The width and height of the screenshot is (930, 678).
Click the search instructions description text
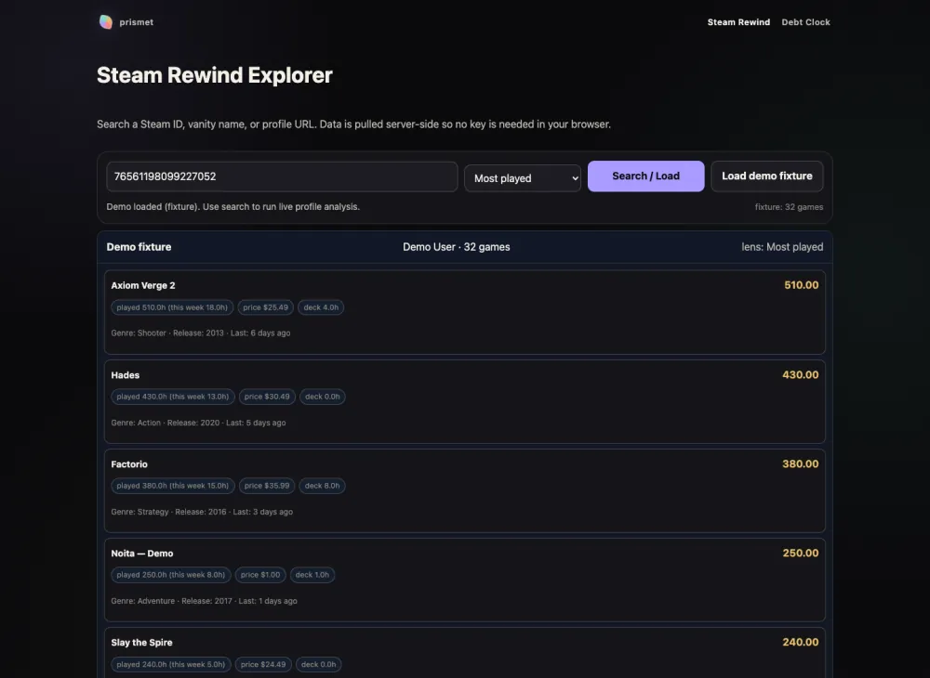(x=353, y=124)
